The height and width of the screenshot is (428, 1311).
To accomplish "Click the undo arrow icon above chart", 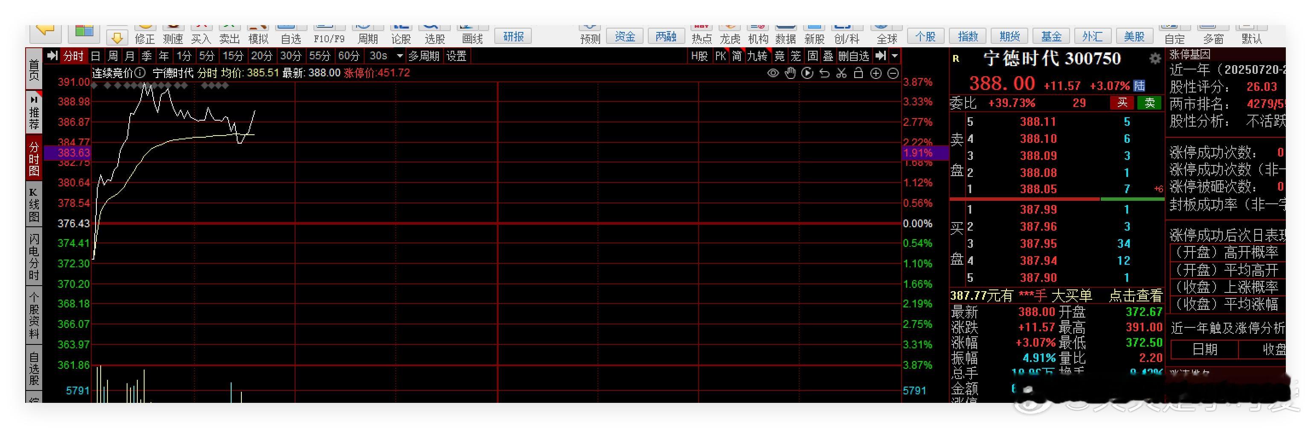I will 824,73.
